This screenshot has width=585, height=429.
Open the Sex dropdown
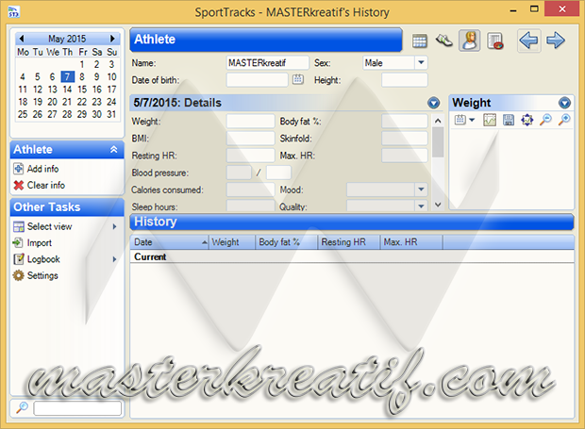[x=421, y=62]
